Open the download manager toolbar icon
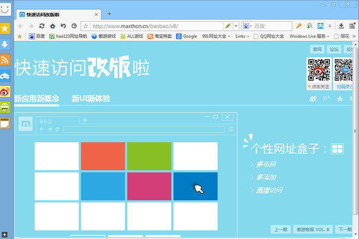The height and width of the screenshot is (239, 359). [x=341, y=26]
